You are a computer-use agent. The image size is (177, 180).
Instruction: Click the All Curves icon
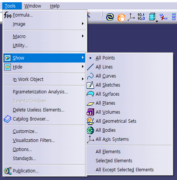click(90, 76)
